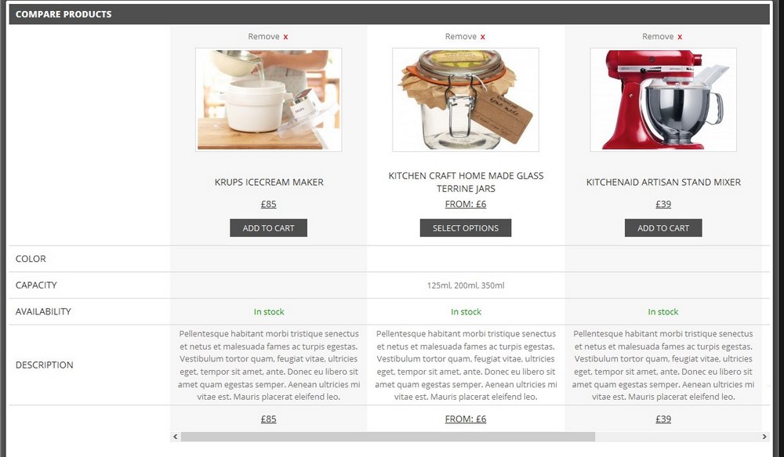
Task: Open glass terrine jars product image
Action: (x=466, y=100)
